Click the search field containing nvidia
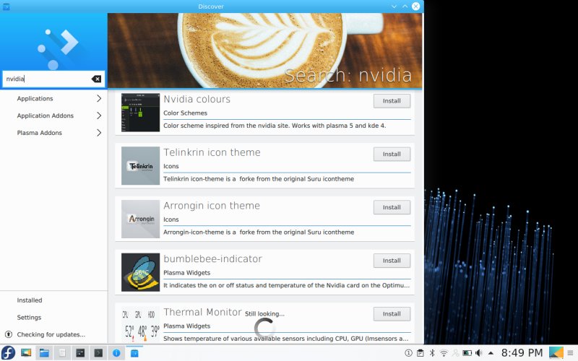 tap(53, 79)
